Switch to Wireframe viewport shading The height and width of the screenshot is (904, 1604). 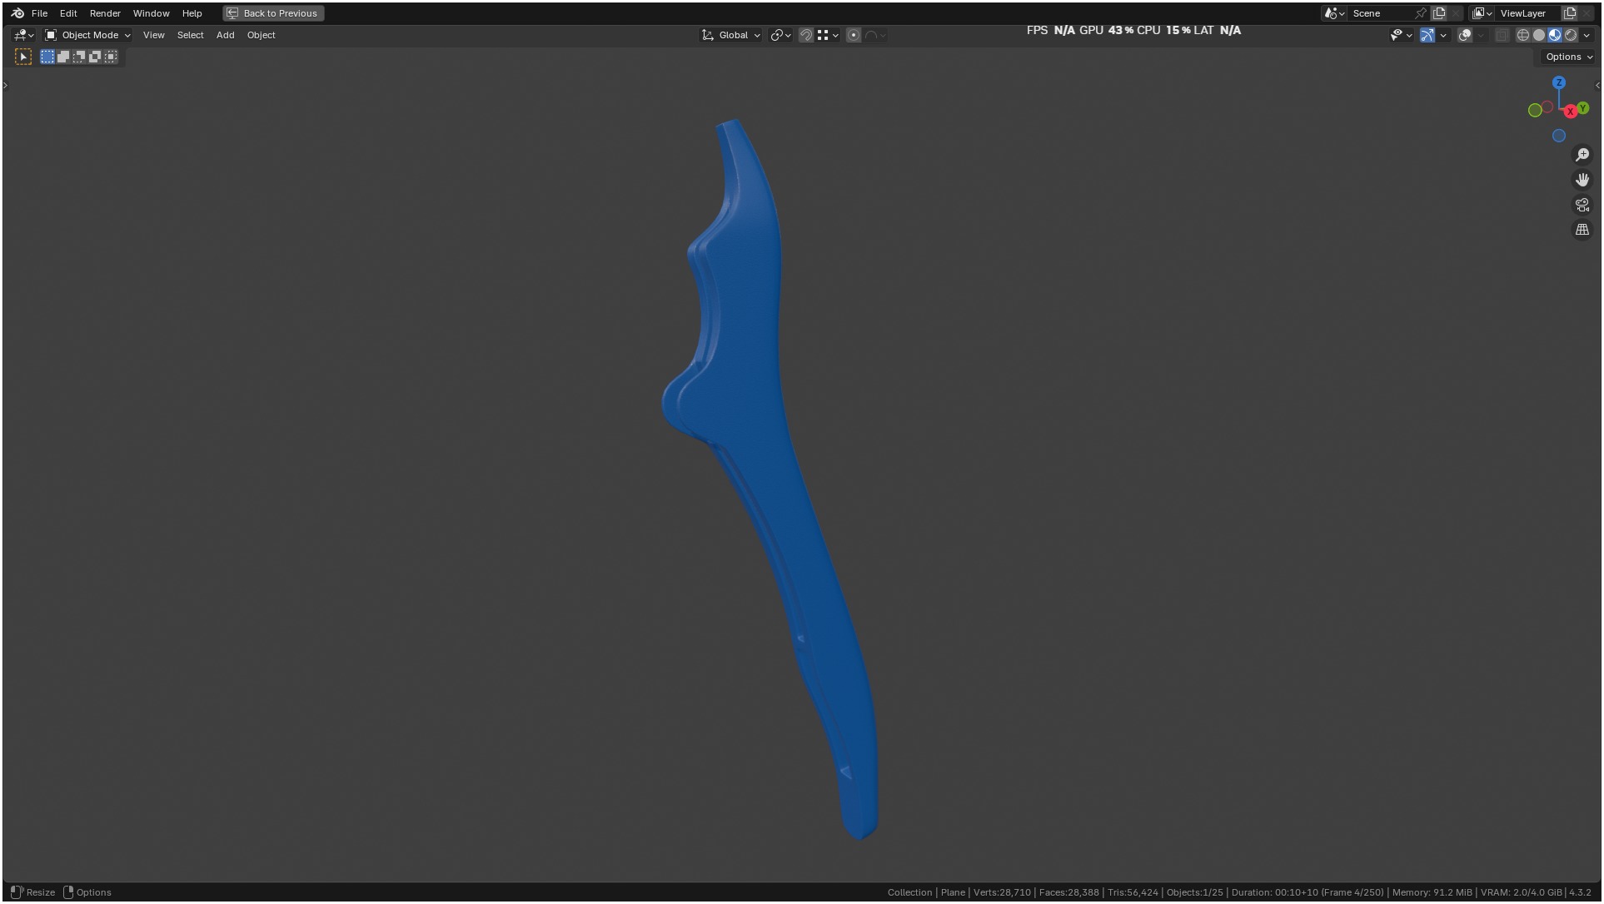coord(1523,35)
